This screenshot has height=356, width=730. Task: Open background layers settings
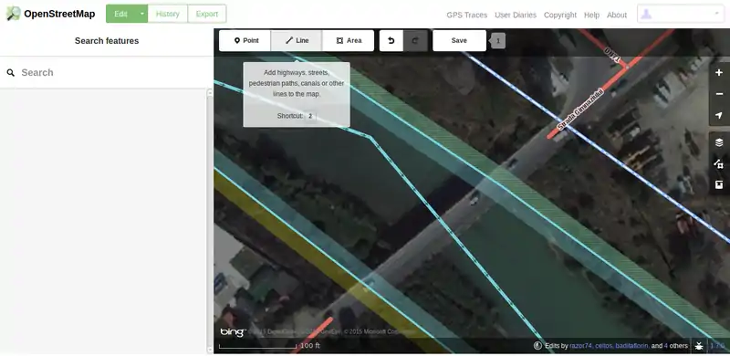719,142
